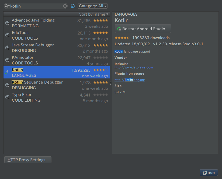Click the star rating of EduTools
Viewport: 222px width, 179px height.
[100, 33]
